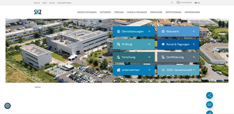This screenshot has height=114, width=234.
Task: Click the Netzwerk tile globe icon
Action: tap(163, 31)
